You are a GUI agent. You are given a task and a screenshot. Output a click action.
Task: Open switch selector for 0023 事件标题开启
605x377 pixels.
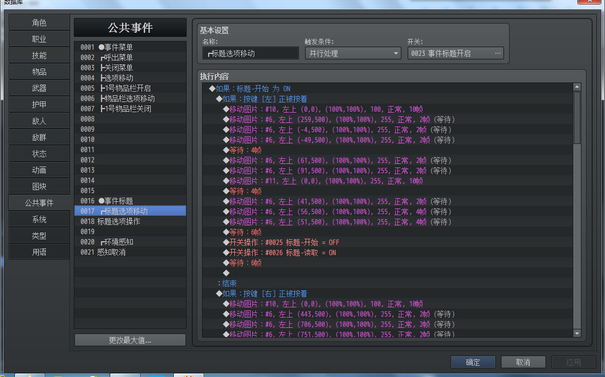pos(455,53)
